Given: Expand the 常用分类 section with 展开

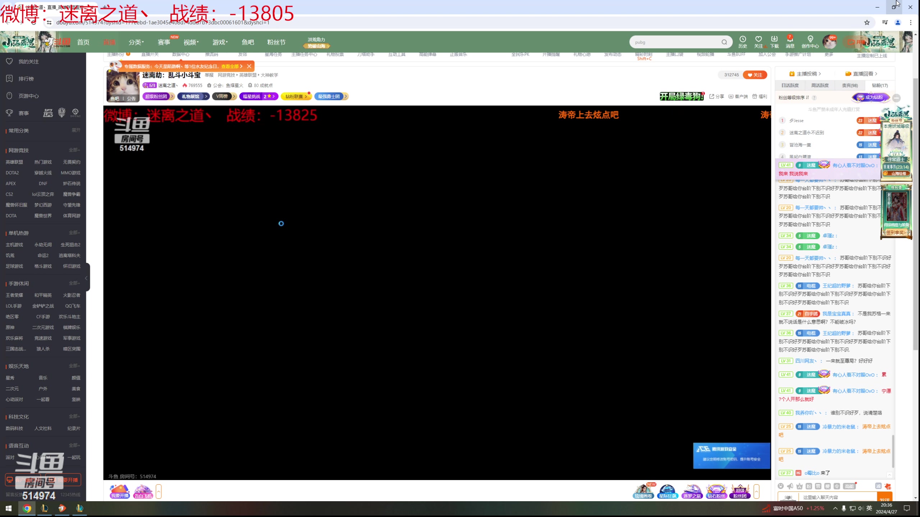Looking at the screenshot, I should pyautogui.click(x=76, y=130).
